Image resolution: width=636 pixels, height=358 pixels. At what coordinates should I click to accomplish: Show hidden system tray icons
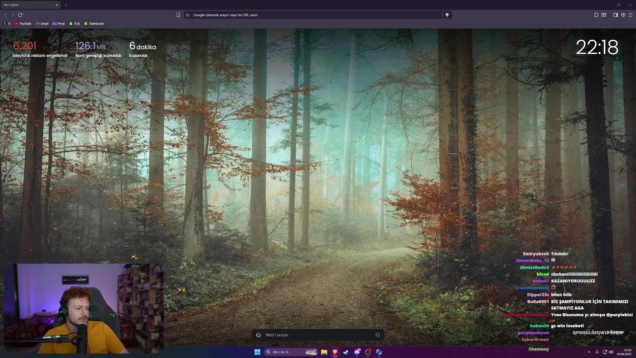point(589,352)
